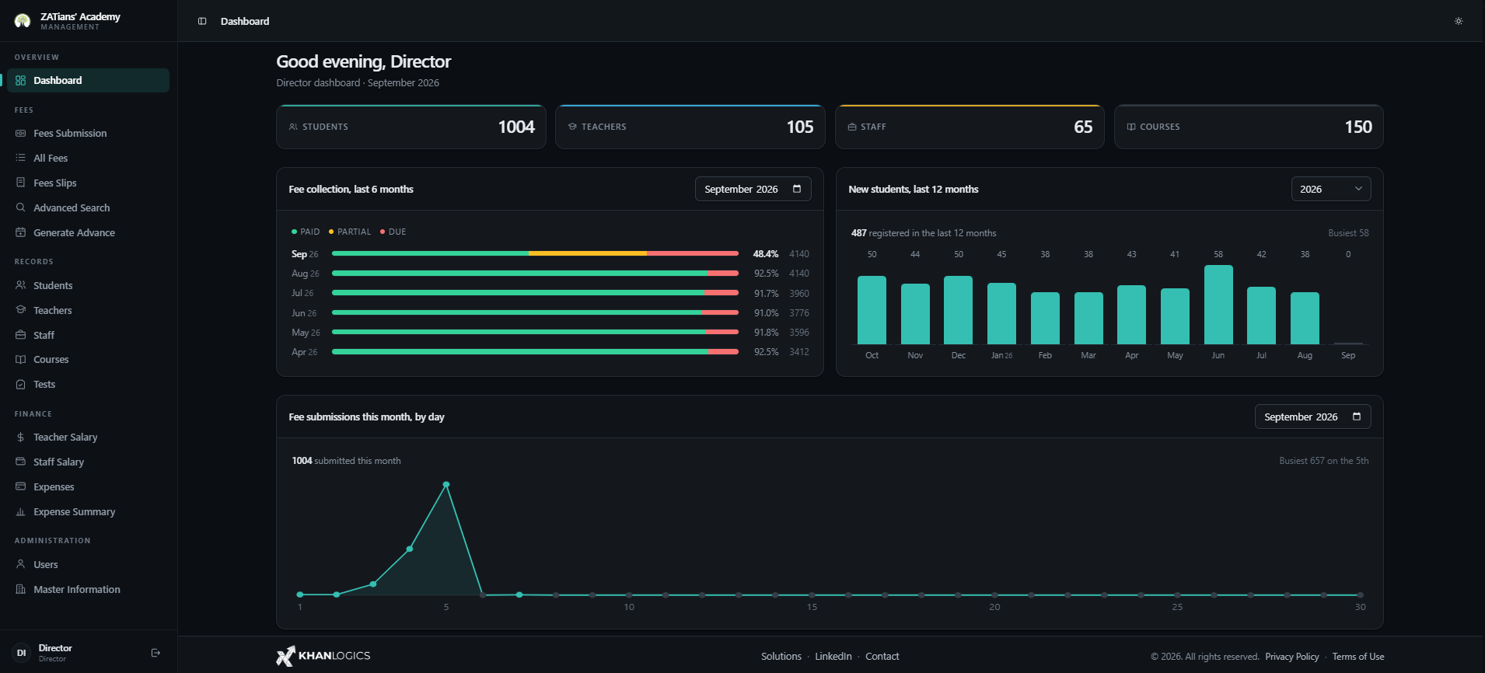
Task: Open the Terms of Use link
Action: [x=1358, y=657]
